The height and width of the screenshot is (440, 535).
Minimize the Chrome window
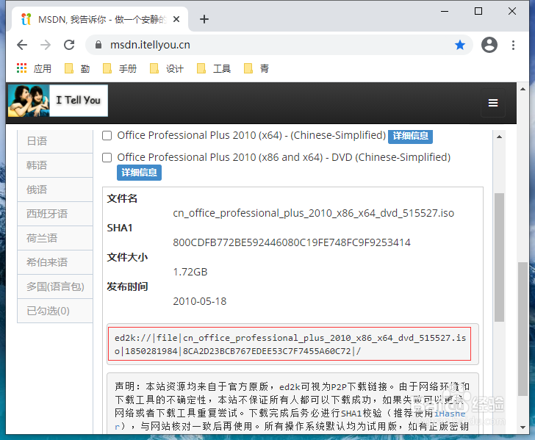point(445,11)
